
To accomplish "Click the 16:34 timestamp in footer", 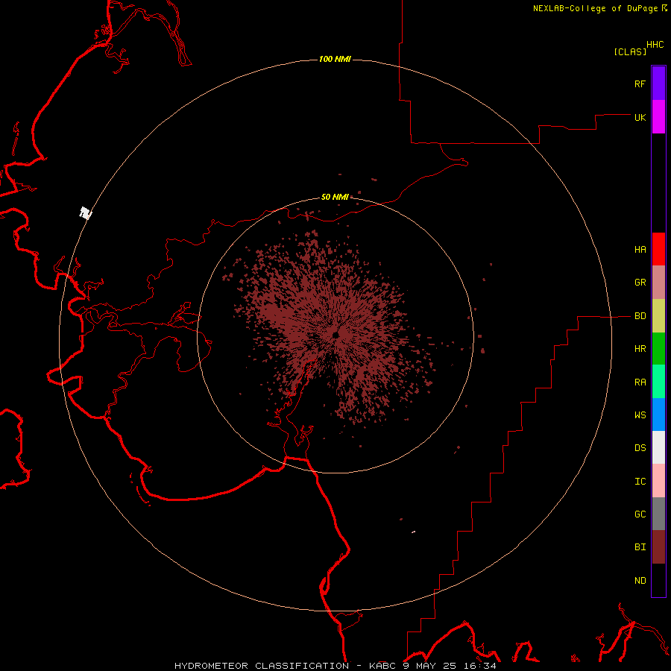I will click(479, 666).
